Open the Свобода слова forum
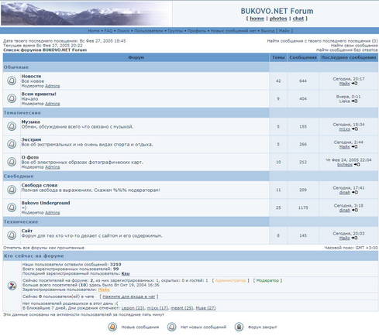 [x=40, y=185]
